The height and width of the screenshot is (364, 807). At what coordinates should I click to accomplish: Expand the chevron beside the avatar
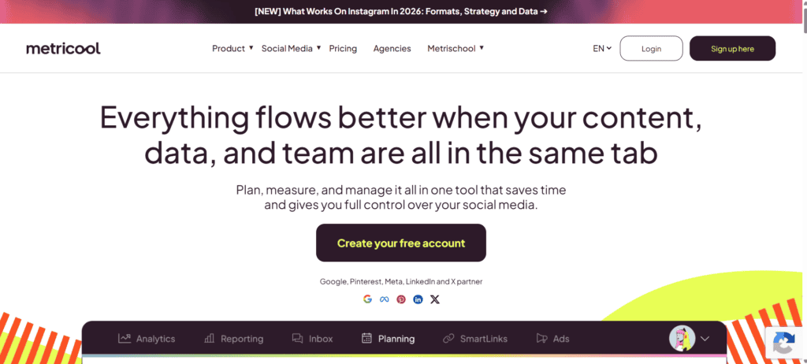705,338
